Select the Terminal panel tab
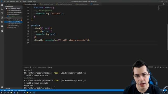 pos(50,67)
